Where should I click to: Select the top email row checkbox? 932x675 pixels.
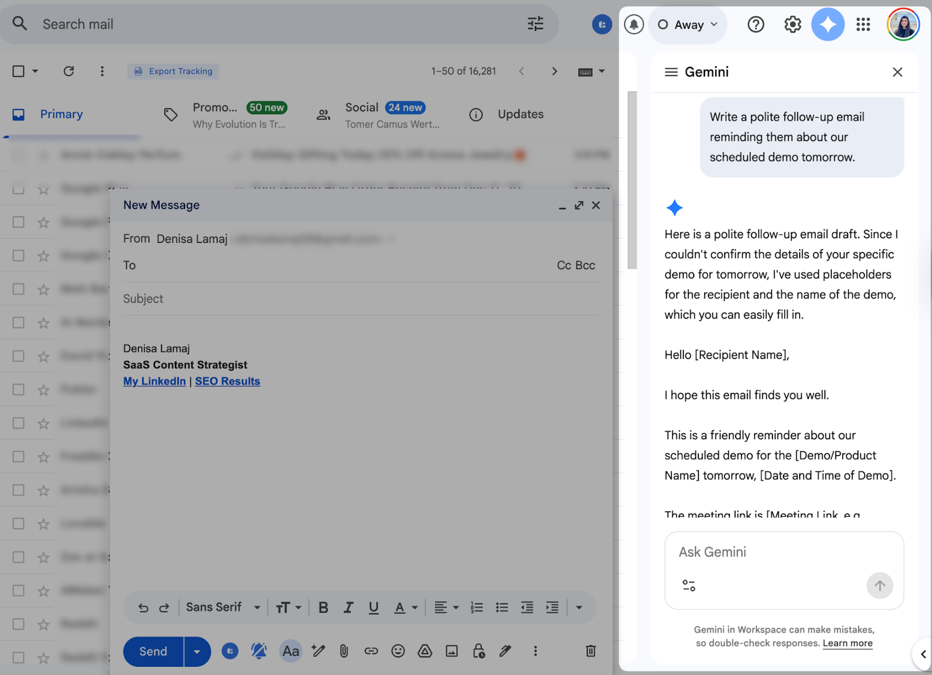pyautogui.click(x=18, y=156)
